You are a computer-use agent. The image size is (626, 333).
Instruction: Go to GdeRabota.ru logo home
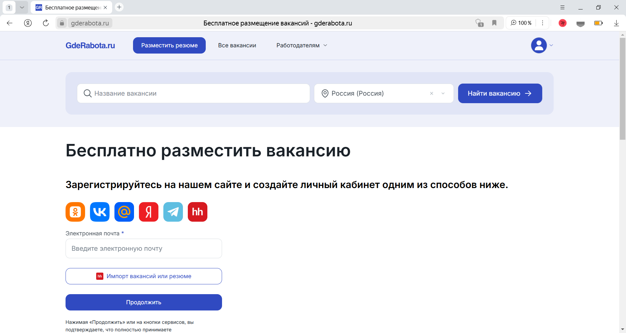coord(90,45)
